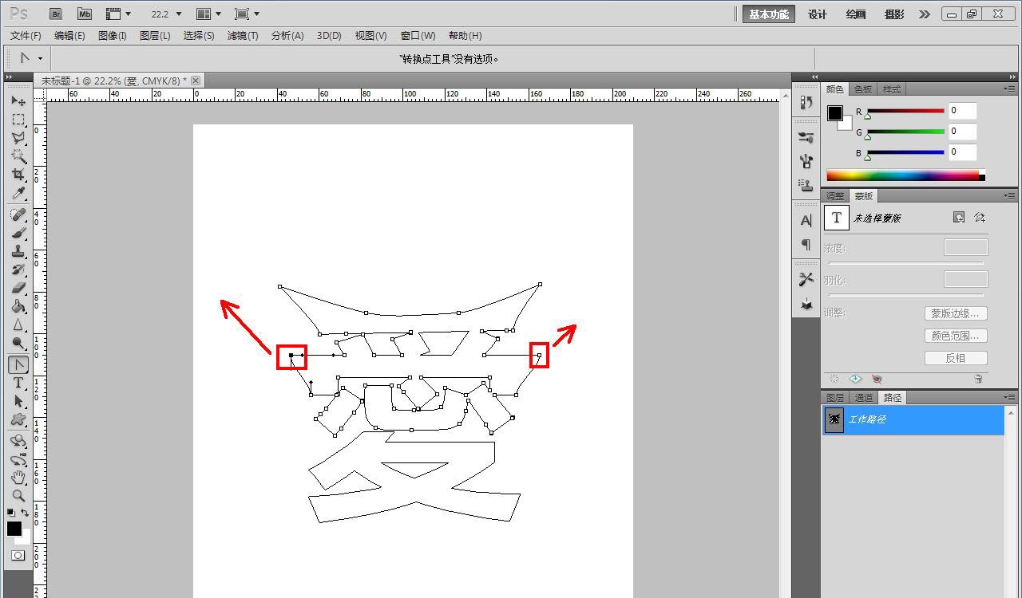
Task: Expand the toolbox to two columns
Action: point(9,77)
